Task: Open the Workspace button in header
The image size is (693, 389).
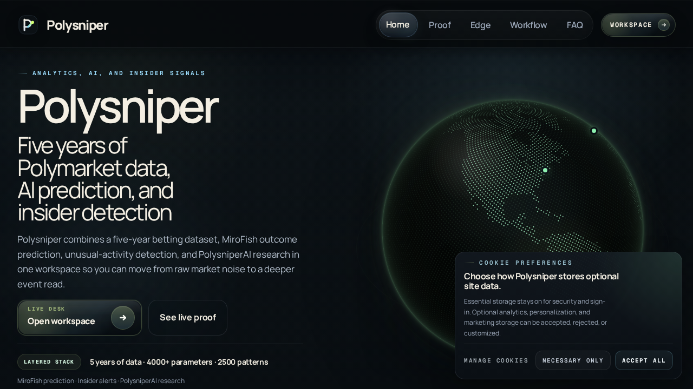Action: pyautogui.click(x=638, y=25)
